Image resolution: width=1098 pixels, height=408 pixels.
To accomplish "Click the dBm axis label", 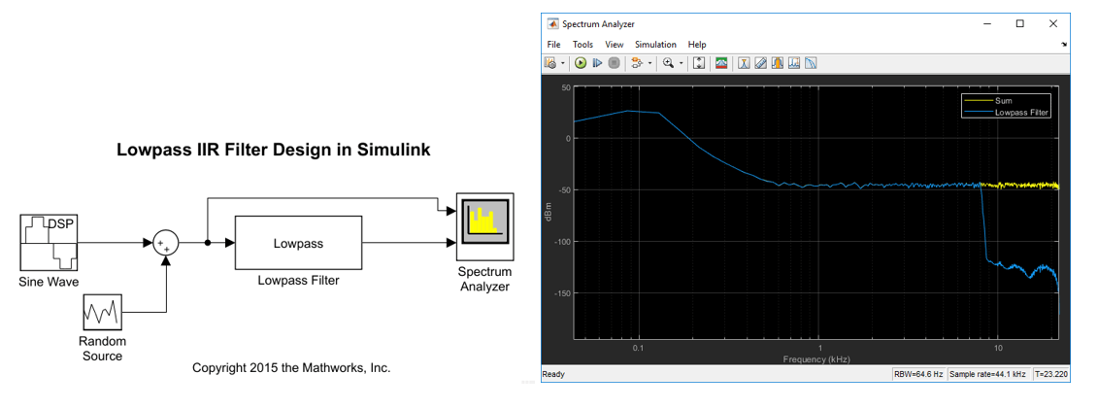I will (x=549, y=213).
